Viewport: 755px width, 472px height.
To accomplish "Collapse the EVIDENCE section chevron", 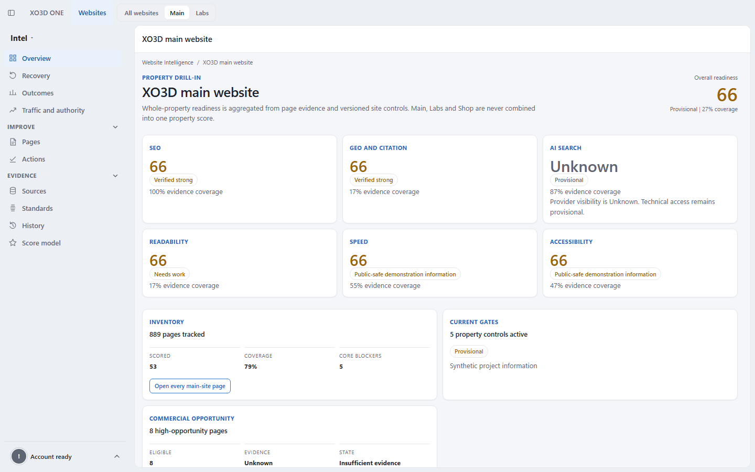I will 115,176.
